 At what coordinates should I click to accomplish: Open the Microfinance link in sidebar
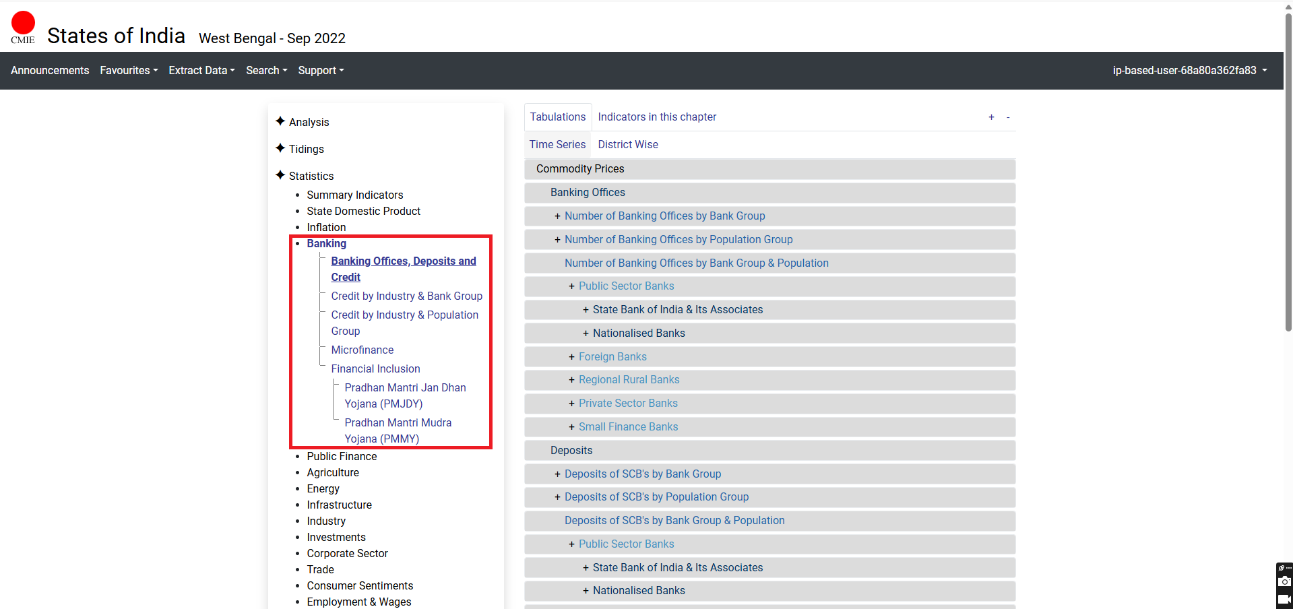pos(362,350)
